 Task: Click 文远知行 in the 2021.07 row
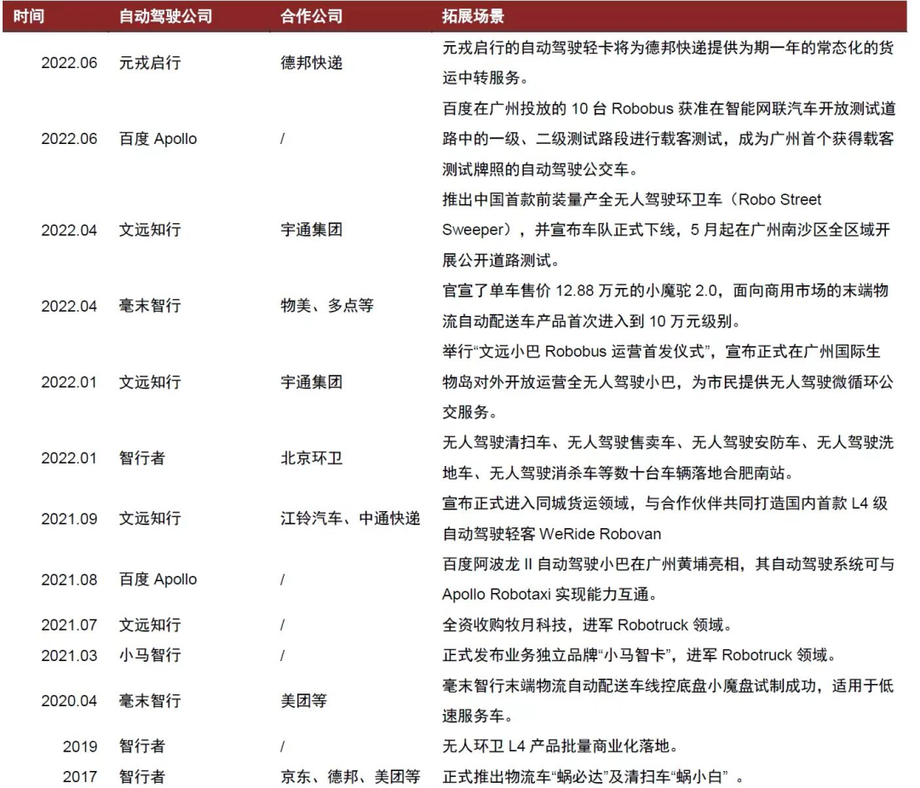point(150,625)
